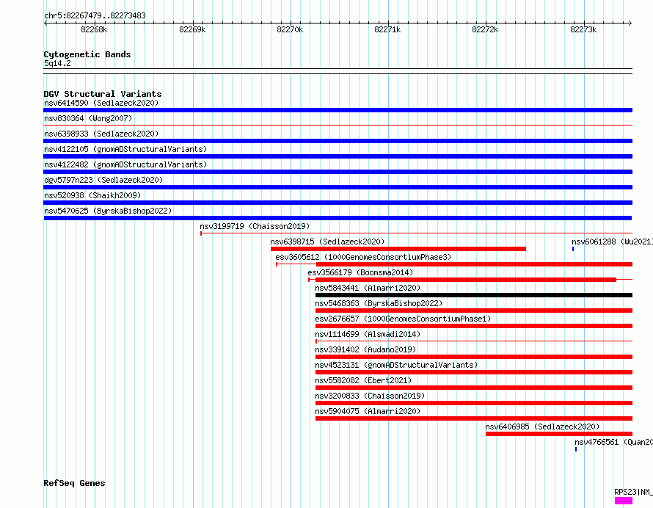Screen dimensions: 653x508
Task: Click the red bar of nsv6406985
Action: pyautogui.click(x=559, y=434)
